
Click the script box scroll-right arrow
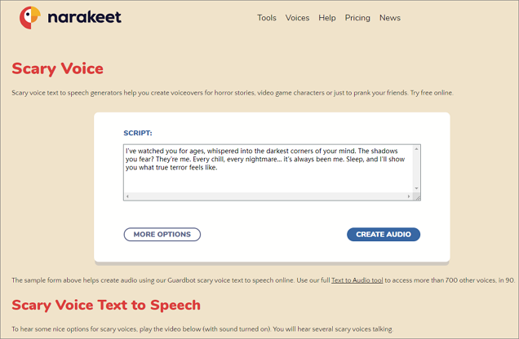(408, 196)
